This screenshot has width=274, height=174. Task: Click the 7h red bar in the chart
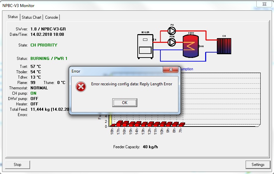(181, 124)
